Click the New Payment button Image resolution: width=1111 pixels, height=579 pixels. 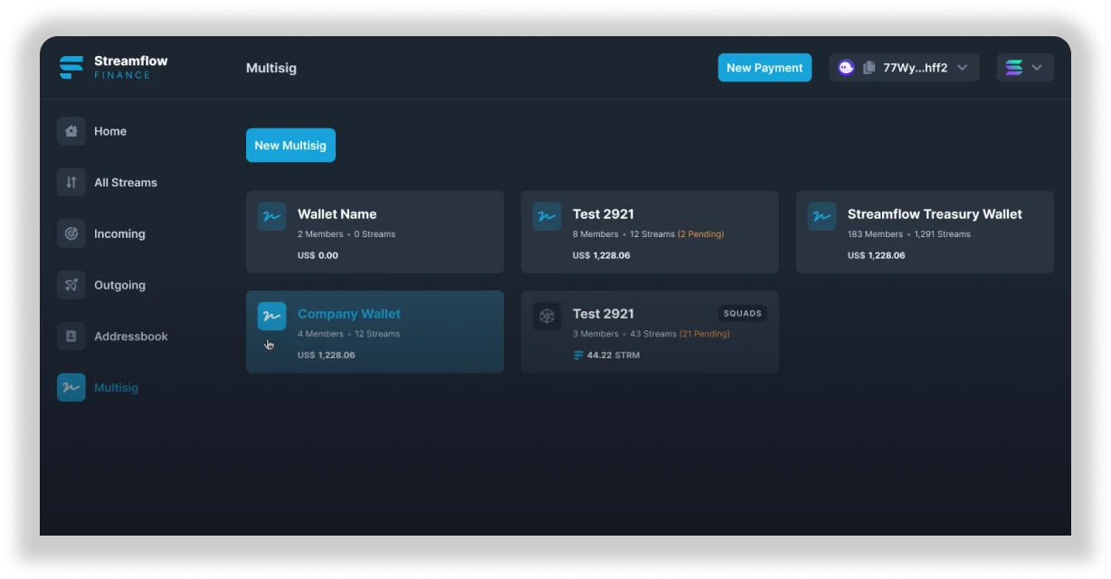[x=764, y=68]
